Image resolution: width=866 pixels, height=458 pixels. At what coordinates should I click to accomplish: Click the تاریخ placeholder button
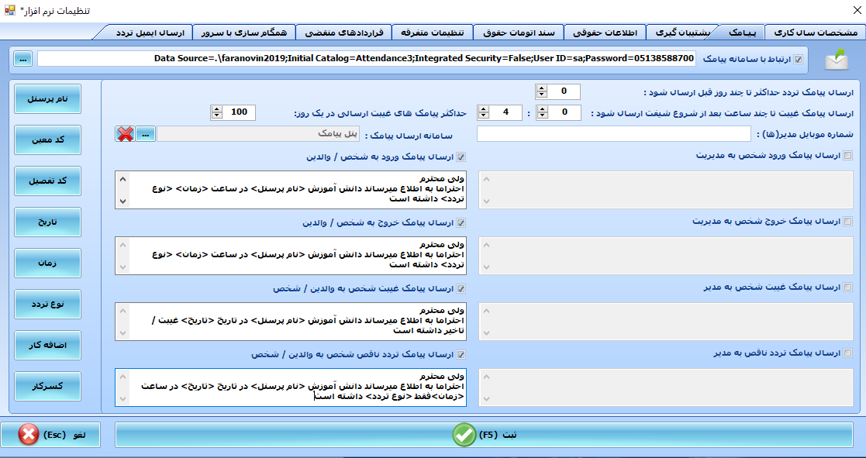pos(48,223)
